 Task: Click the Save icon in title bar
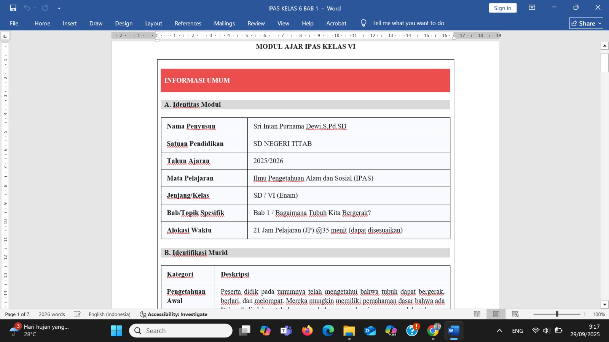pos(13,8)
